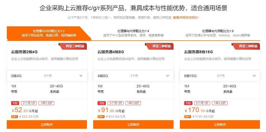Viewport: 266px width, 132px height.
Task: Click the ¥170.10 price
Action: point(195,110)
